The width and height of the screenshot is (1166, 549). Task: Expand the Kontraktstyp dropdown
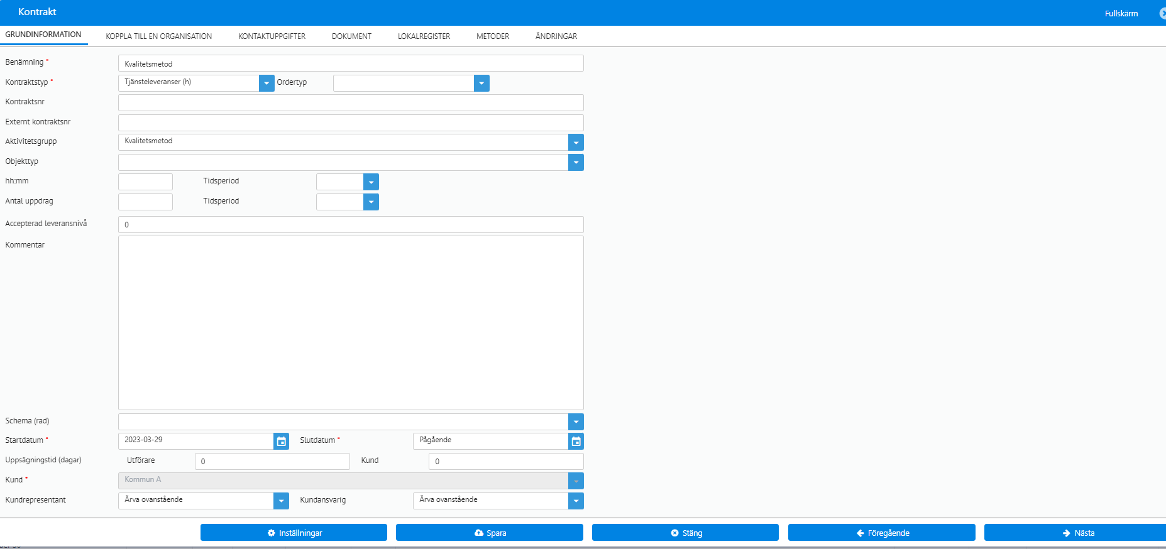point(267,83)
